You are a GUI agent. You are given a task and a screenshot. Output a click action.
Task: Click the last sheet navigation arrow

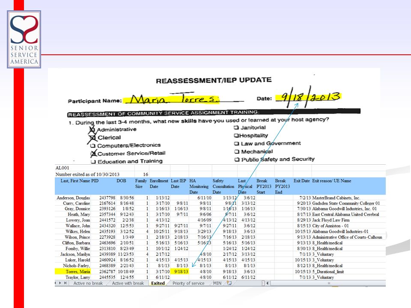pos(65,283)
